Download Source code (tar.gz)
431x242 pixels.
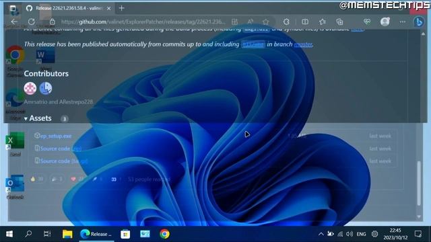(64, 161)
